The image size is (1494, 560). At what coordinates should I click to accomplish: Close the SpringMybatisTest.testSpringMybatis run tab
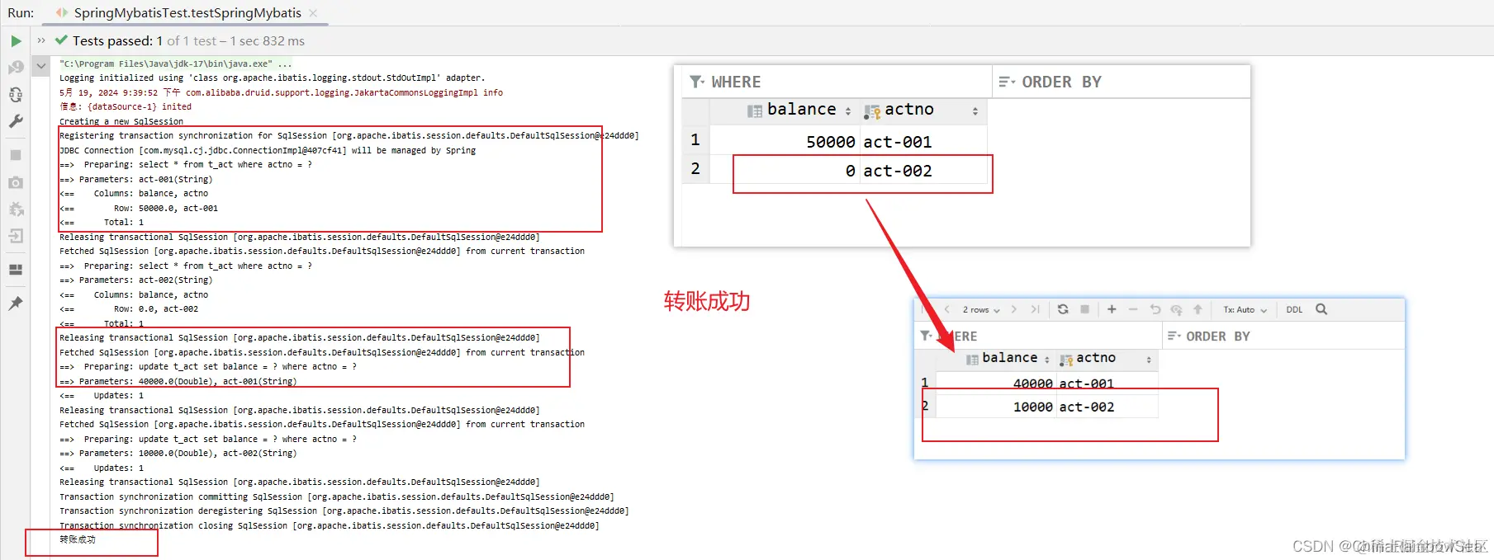point(313,13)
